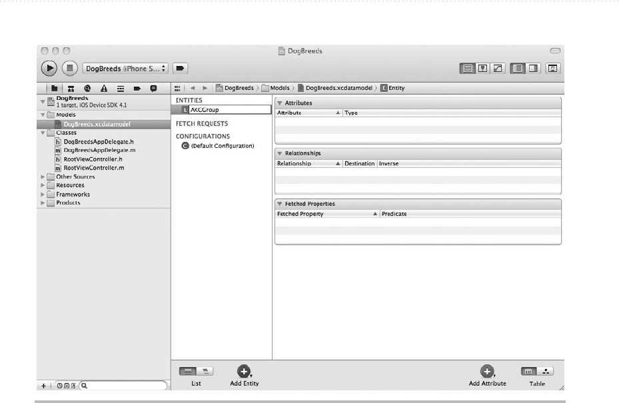Click Entity in the jump bar path
Viewport: 619px width, 403px height.
tap(392, 88)
